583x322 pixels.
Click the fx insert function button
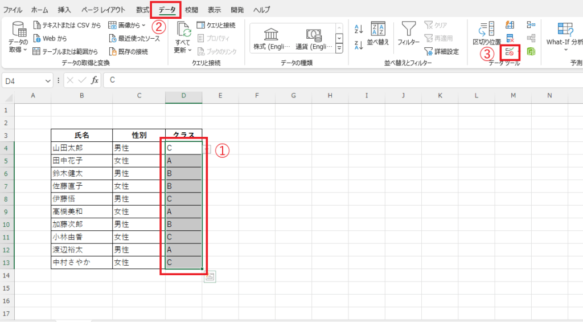pos(95,80)
